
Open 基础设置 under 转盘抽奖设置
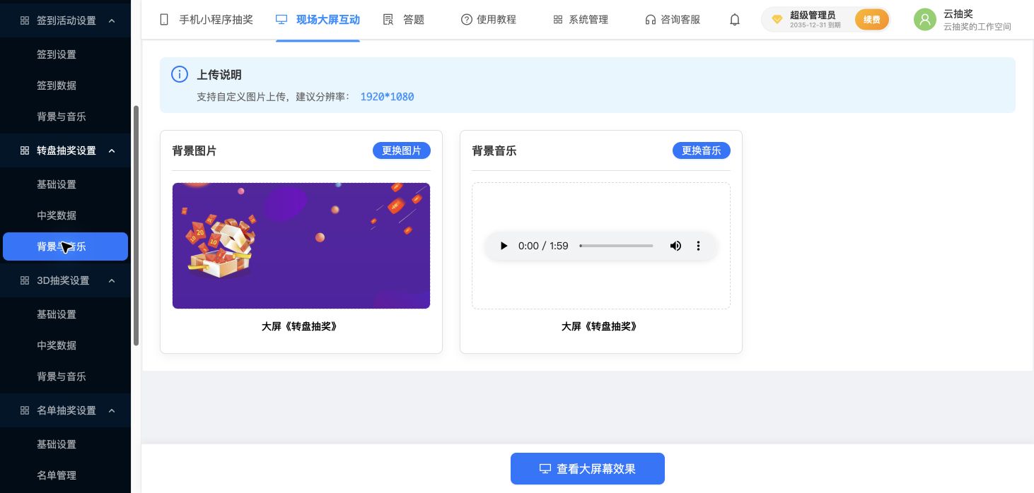[57, 184]
